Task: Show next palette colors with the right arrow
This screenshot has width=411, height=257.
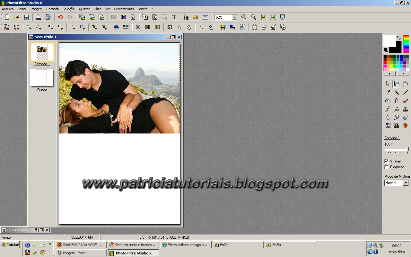Action: click(403, 74)
